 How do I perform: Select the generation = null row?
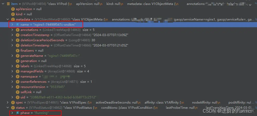click(x=128, y=61)
